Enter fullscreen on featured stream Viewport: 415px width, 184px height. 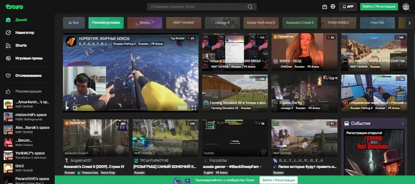click(194, 108)
